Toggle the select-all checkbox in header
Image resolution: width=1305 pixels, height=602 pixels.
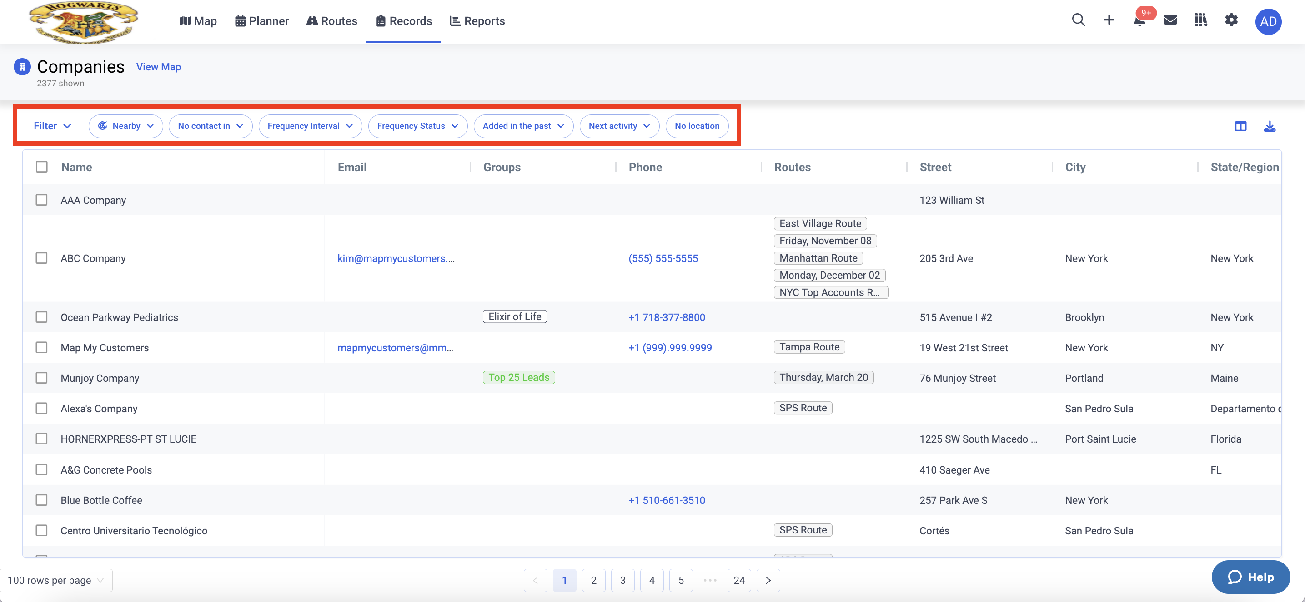41,167
